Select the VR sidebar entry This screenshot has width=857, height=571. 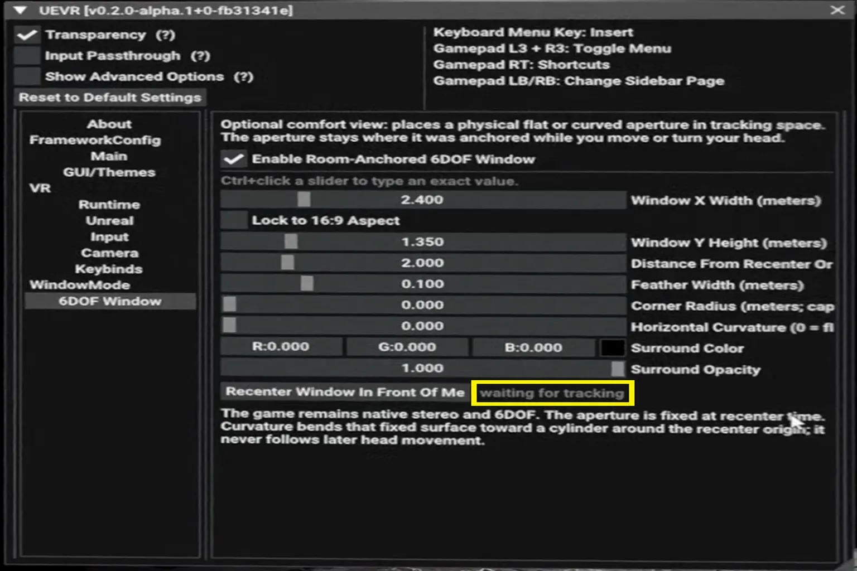coord(40,188)
